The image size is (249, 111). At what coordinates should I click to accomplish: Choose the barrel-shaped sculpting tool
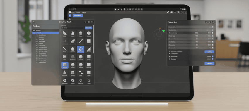coord(81,34)
